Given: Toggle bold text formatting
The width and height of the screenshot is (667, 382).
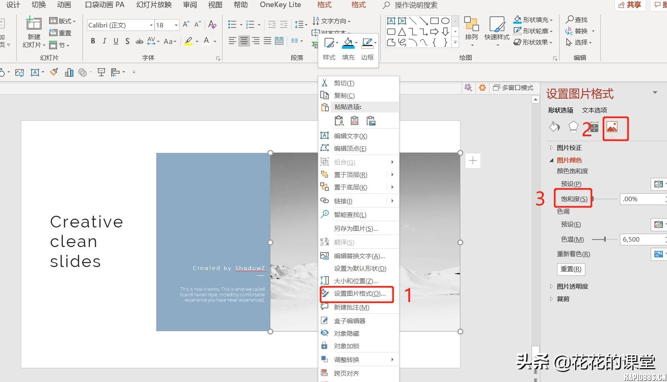Looking at the screenshot, I should (x=93, y=41).
